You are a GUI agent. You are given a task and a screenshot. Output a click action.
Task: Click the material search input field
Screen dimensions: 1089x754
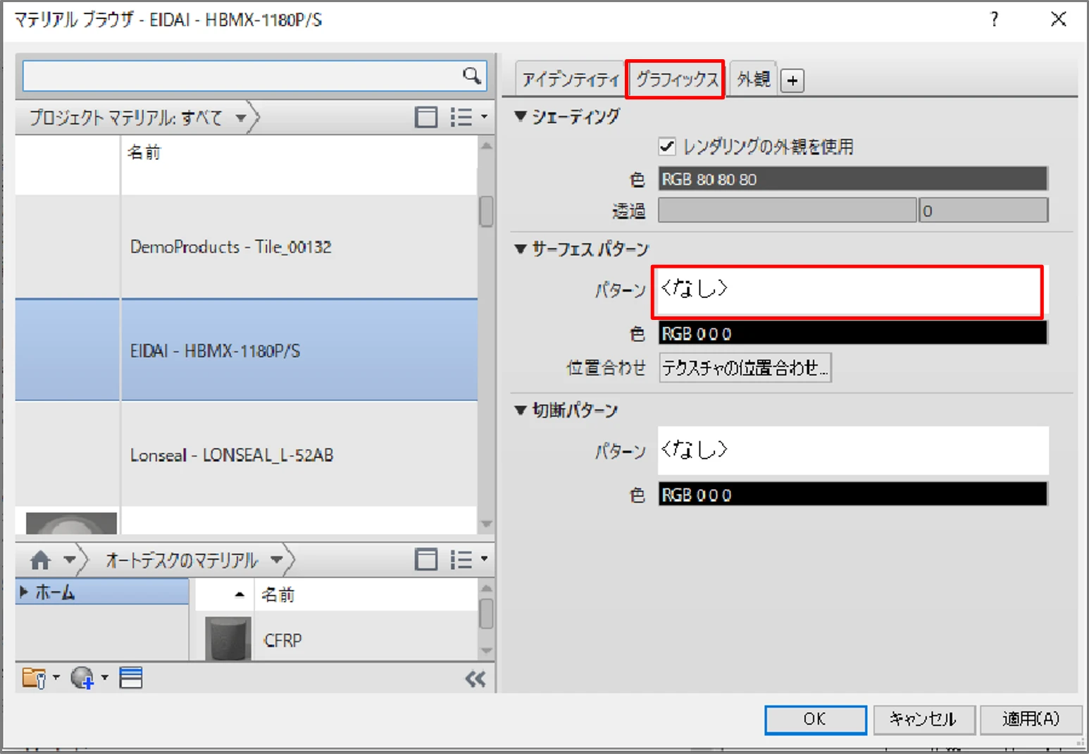point(242,75)
